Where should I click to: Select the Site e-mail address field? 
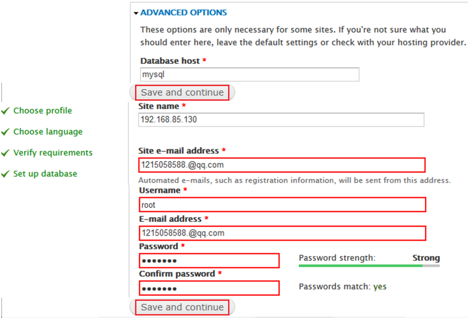pyautogui.click(x=282, y=165)
